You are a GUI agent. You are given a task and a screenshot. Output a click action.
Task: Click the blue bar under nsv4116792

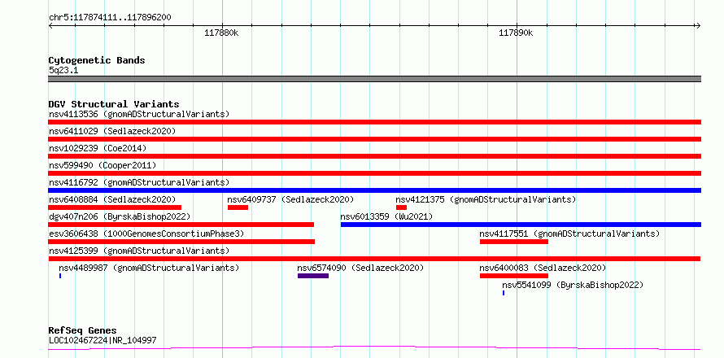tap(375, 190)
